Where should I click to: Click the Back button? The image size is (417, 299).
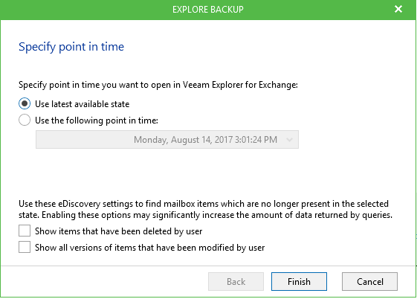pyautogui.click(x=236, y=281)
